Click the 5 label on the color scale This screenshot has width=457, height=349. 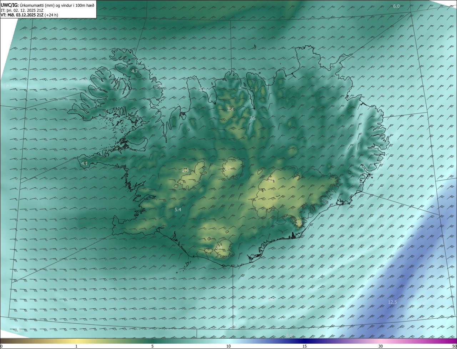click(152, 346)
